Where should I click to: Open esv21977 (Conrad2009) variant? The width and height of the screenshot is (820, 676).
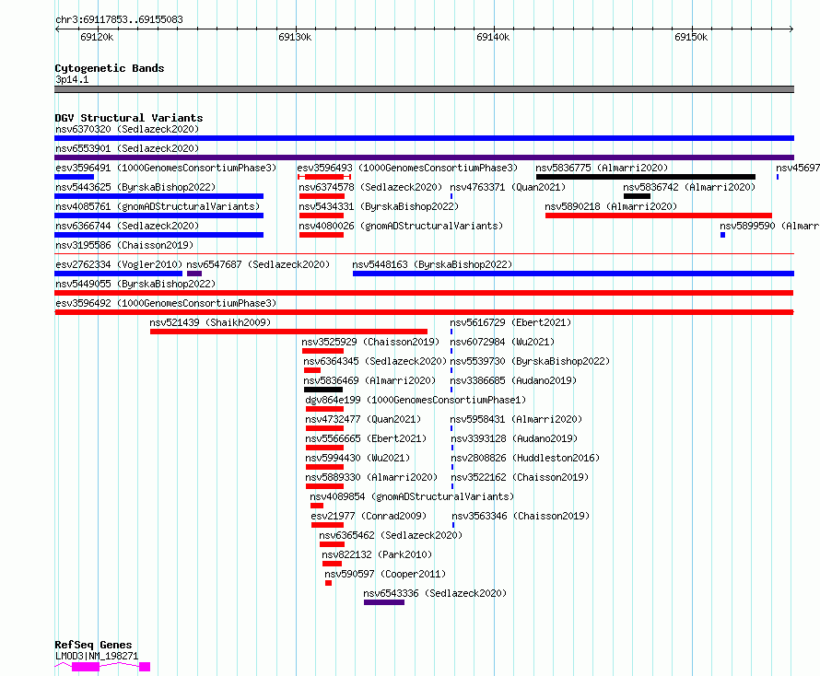[x=369, y=516]
